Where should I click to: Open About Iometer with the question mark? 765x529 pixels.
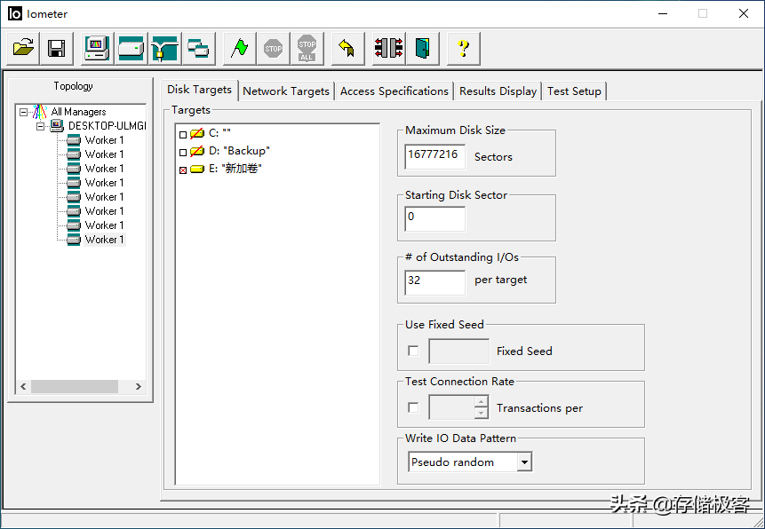[x=463, y=48]
